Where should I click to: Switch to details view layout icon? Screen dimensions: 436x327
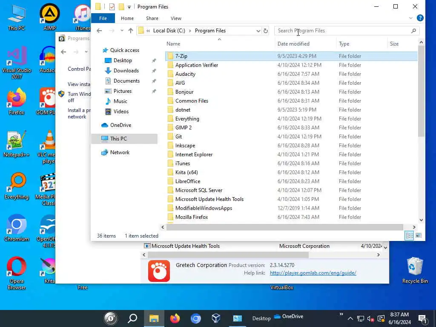pos(409,235)
